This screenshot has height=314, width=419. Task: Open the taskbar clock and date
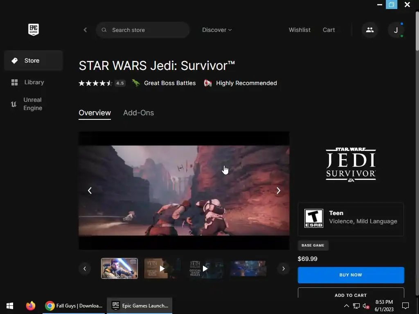point(384,306)
